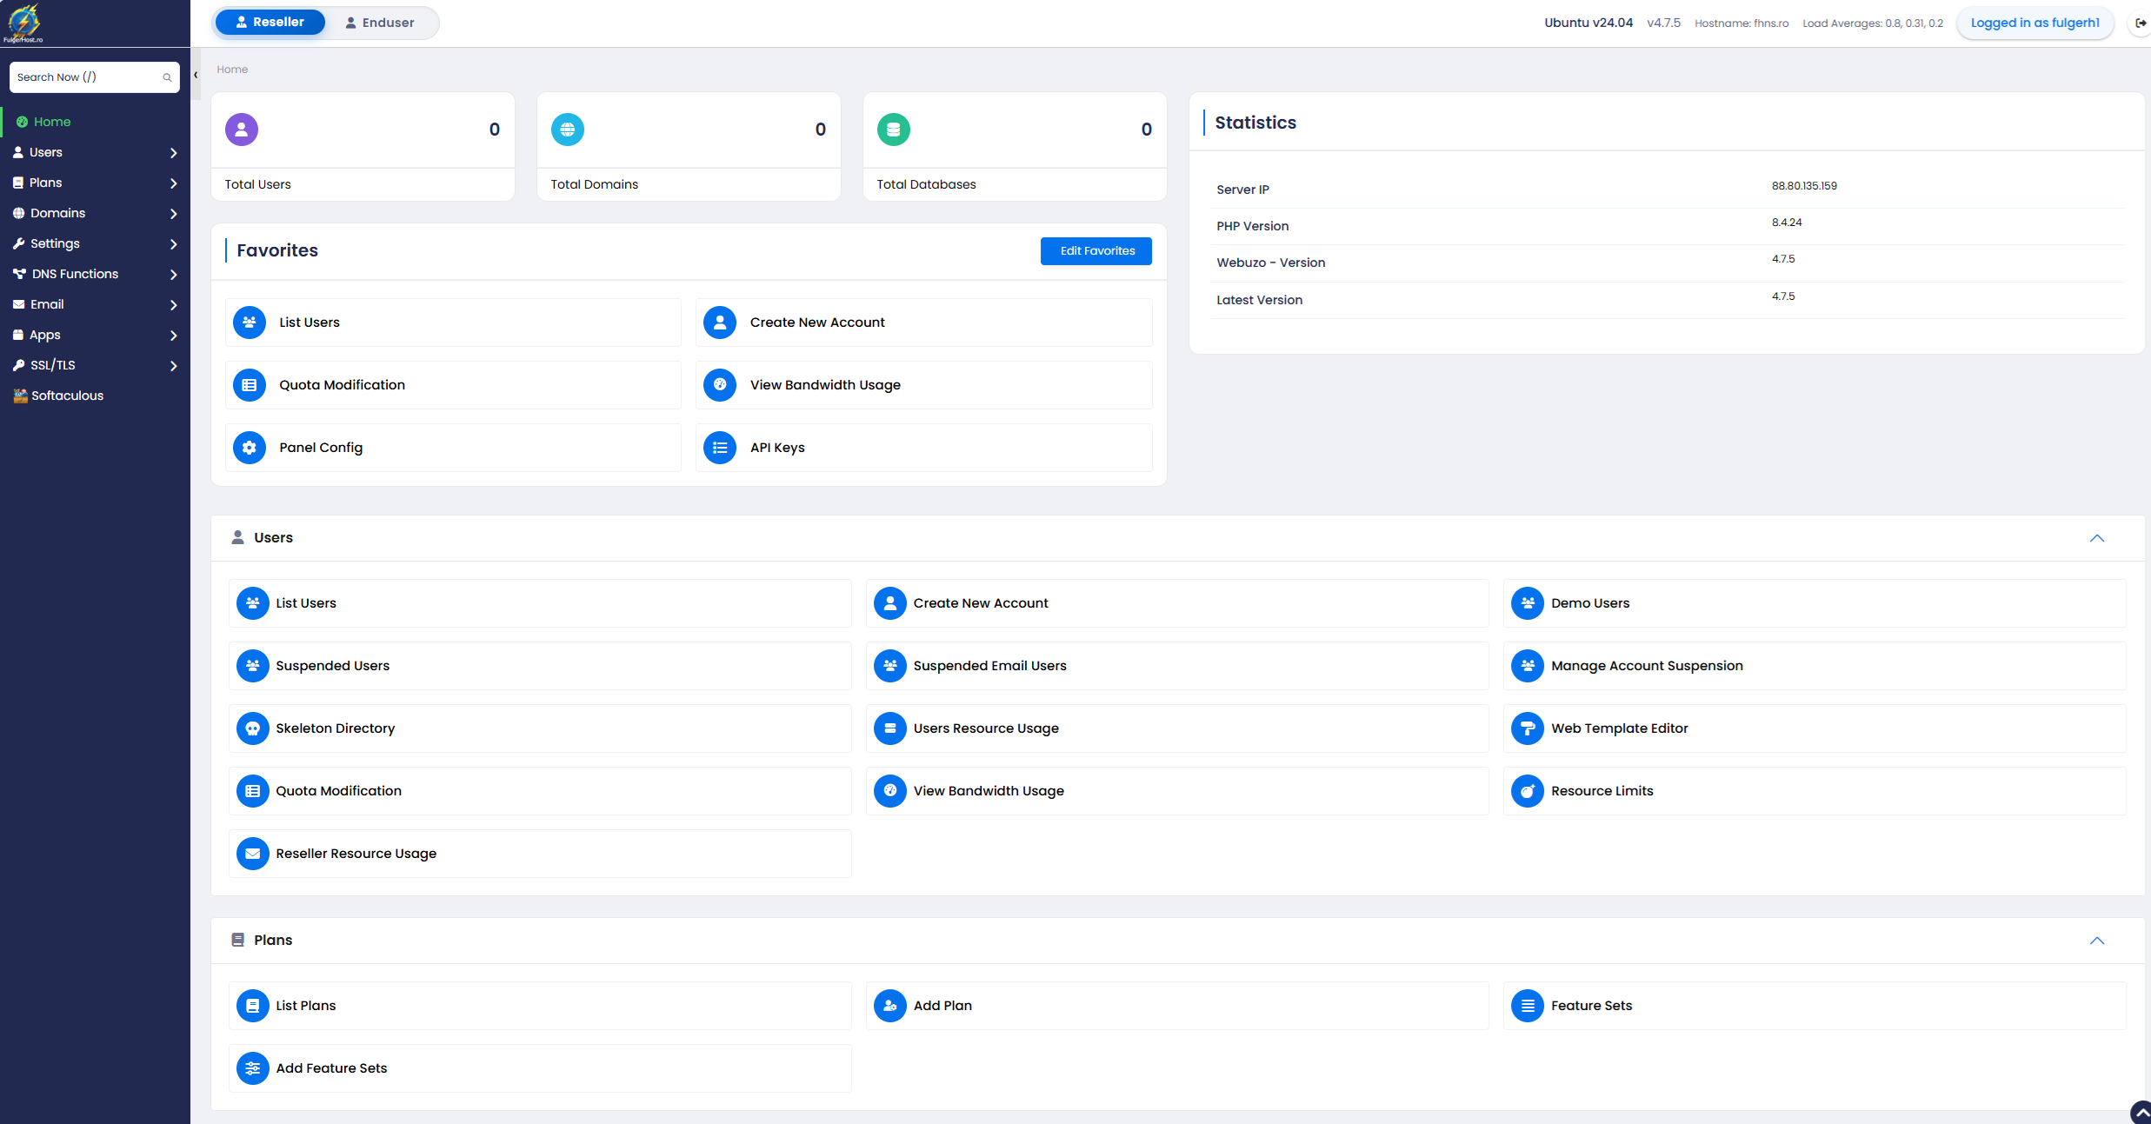The height and width of the screenshot is (1124, 2151).
Task: Click the Total Databases label
Action: (x=926, y=184)
